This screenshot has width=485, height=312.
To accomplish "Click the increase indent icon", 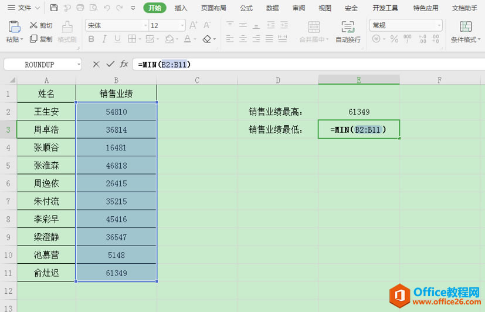I will pyautogui.click(x=284, y=25).
